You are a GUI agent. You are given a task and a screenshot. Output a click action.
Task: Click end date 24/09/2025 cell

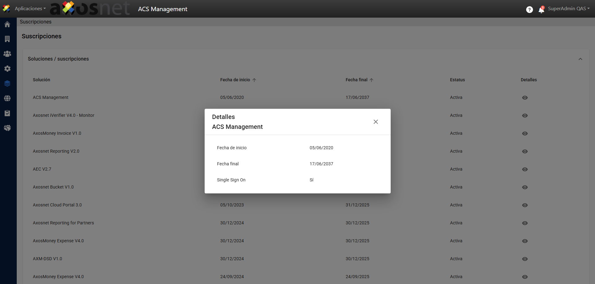tap(357, 277)
